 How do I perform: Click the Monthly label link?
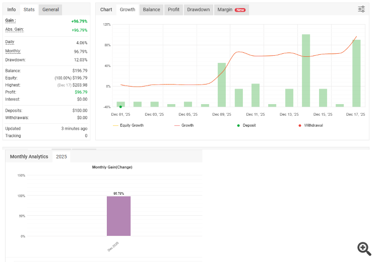click(13, 51)
